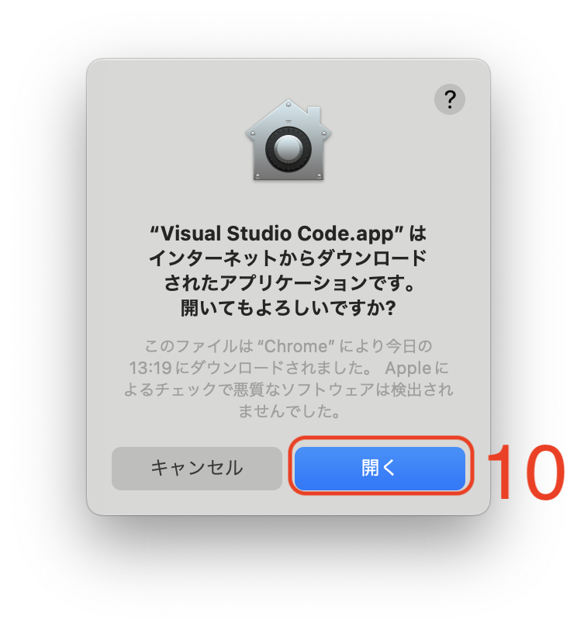Click the されたアプリケーションです heading line

(x=289, y=283)
